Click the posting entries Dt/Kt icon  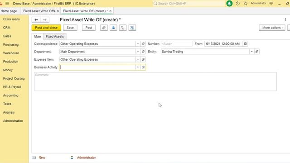pyautogui.click(x=123, y=28)
